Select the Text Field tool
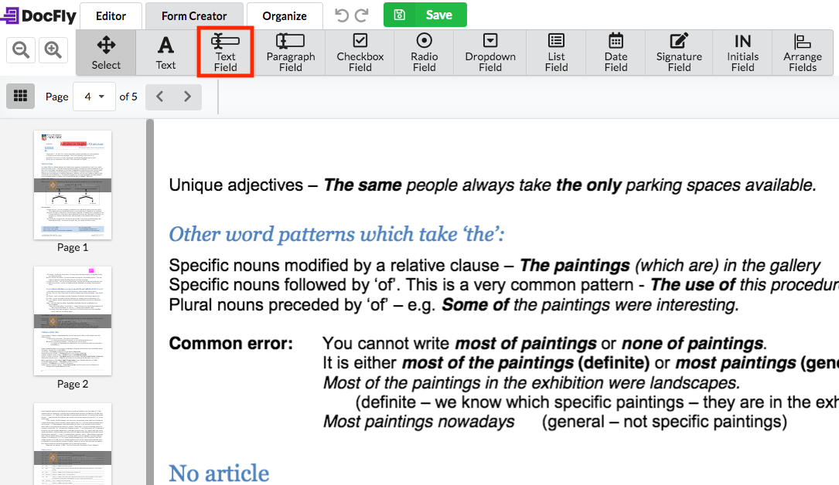This screenshot has height=485, width=839. 225,53
